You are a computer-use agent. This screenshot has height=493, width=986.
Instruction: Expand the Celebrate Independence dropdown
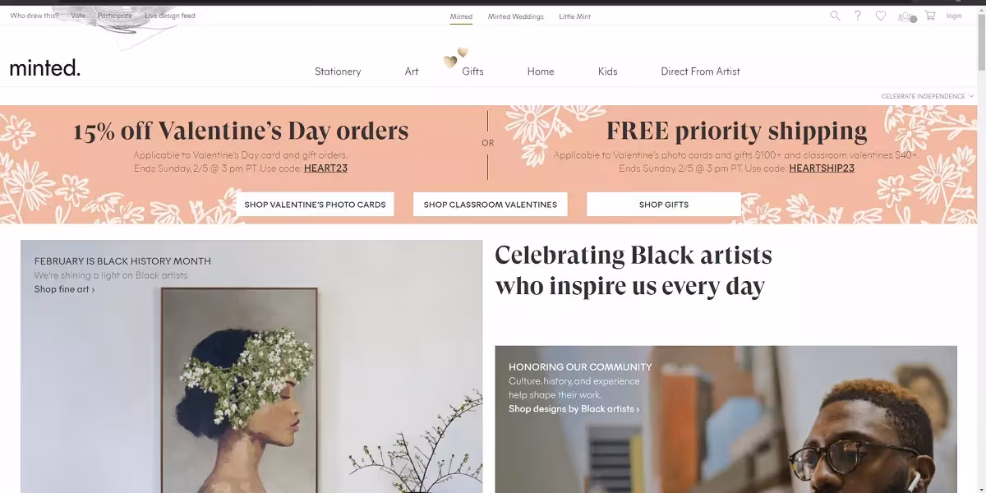pyautogui.click(x=928, y=96)
